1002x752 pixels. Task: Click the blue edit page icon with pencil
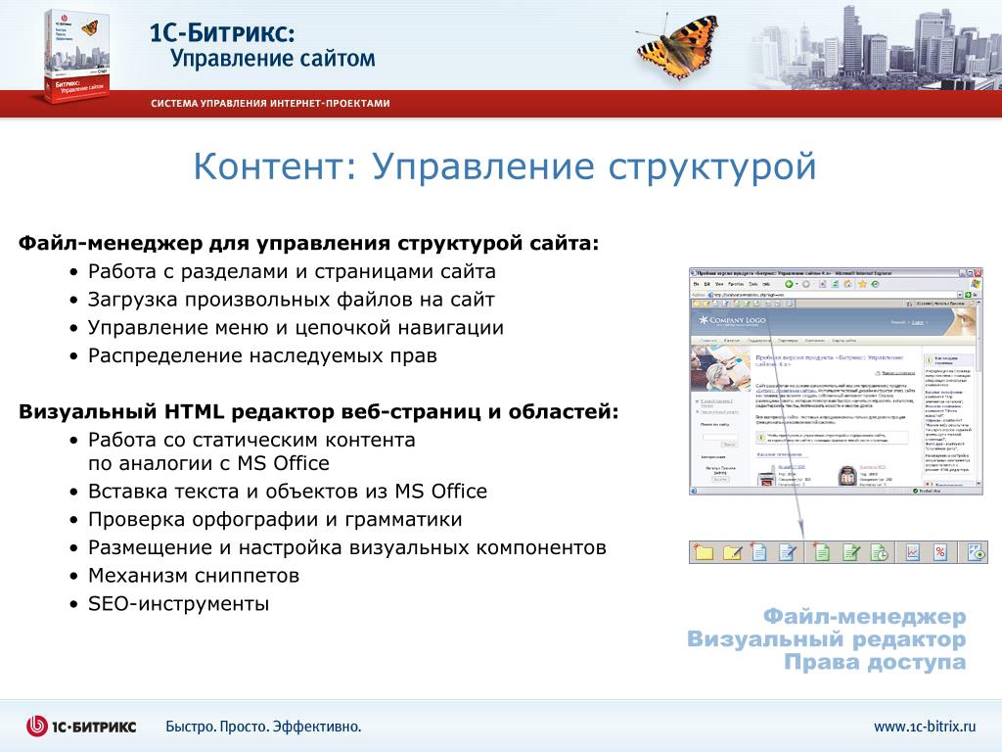click(788, 552)
